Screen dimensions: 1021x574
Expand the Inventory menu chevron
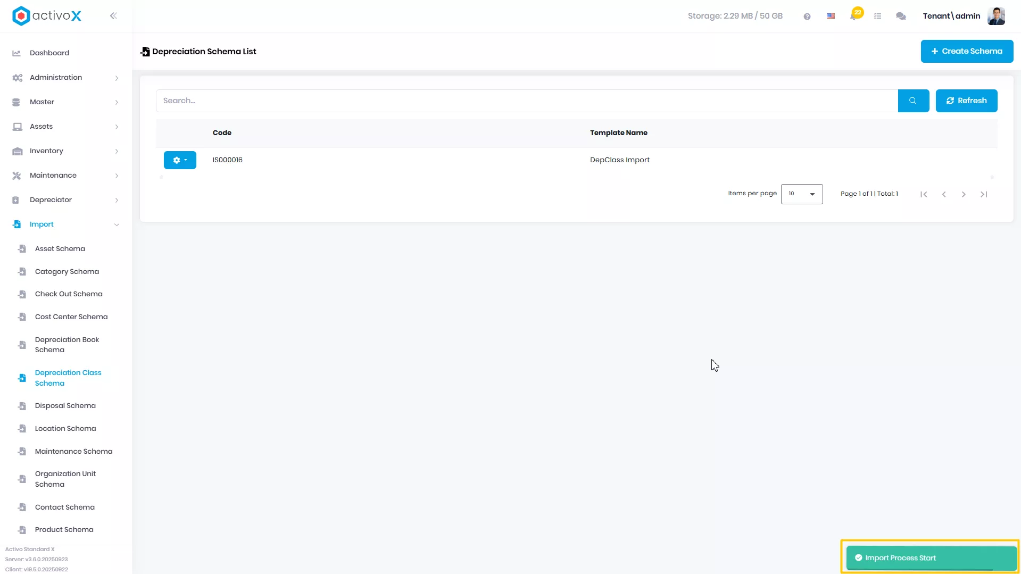pyautogui.click(x=117, y=151)
